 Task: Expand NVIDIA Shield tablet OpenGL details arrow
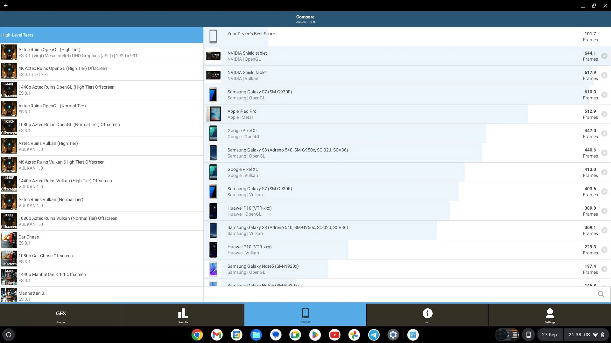[x=604, y=56]
